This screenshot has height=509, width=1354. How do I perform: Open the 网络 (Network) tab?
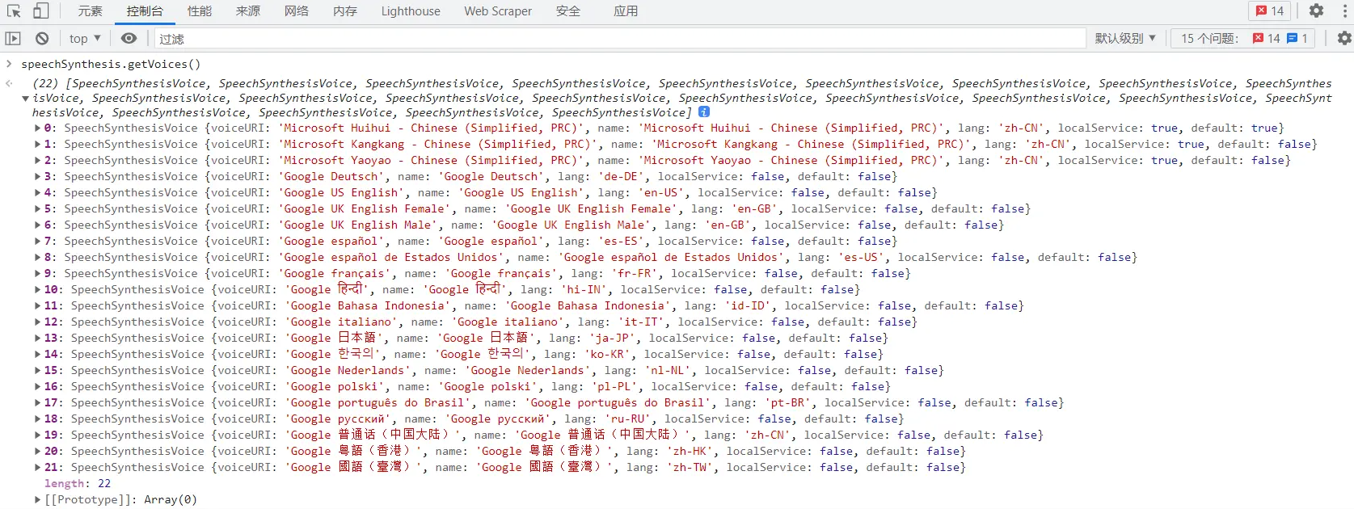click(297, 11)
